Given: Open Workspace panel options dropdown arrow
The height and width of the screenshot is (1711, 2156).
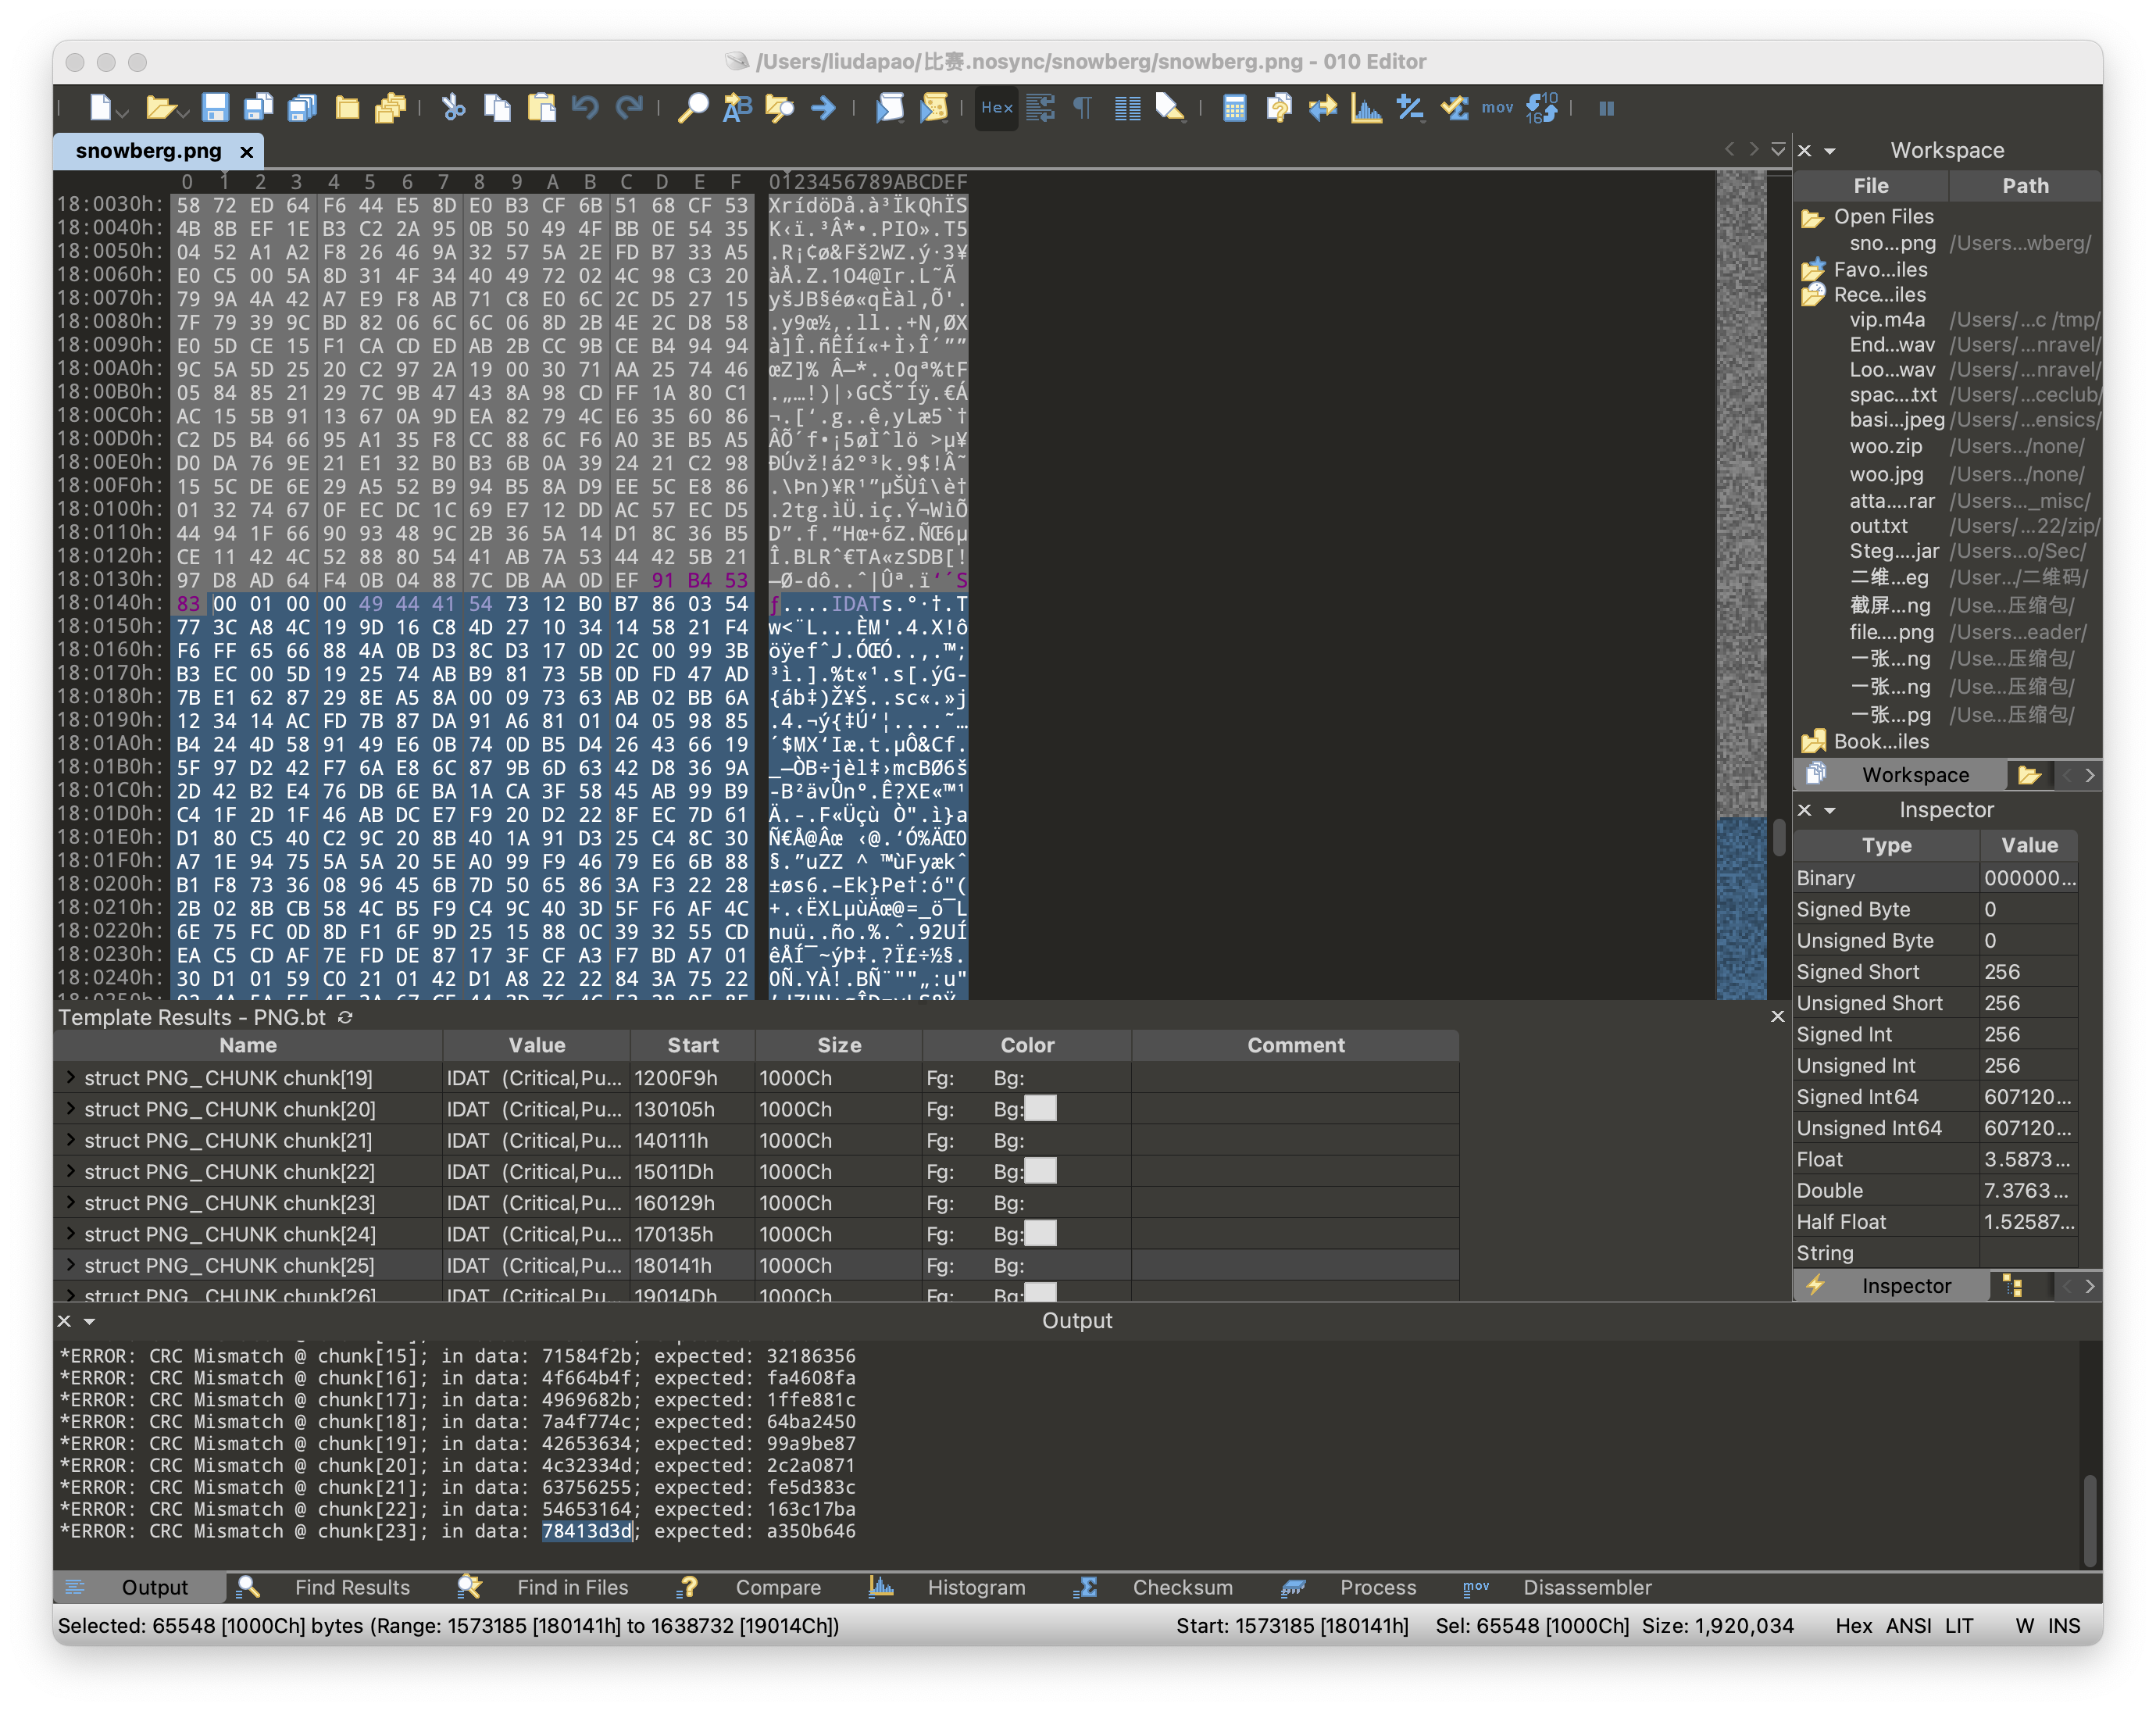Looking at the screenshot, I should pos(1830,151).
